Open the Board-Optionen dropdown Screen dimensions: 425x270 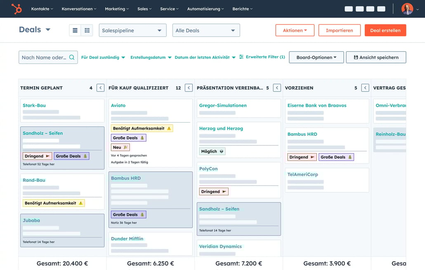pos(316,57)
